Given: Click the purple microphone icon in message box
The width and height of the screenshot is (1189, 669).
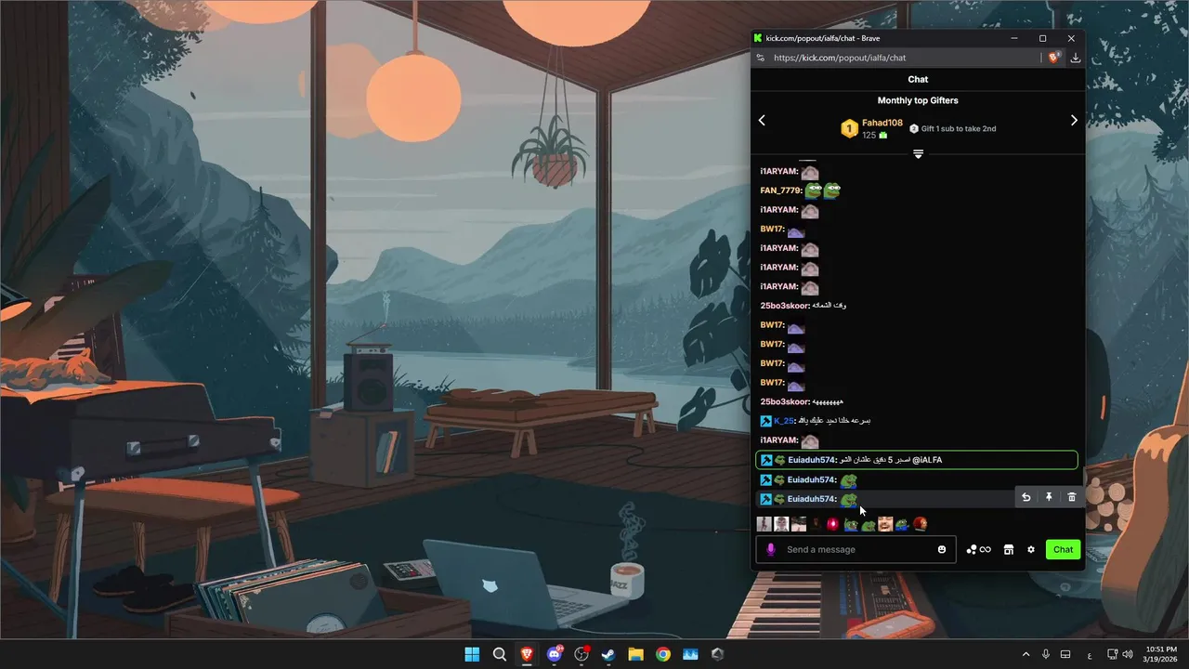Looking at the screenshot, I should coord(770,549).
